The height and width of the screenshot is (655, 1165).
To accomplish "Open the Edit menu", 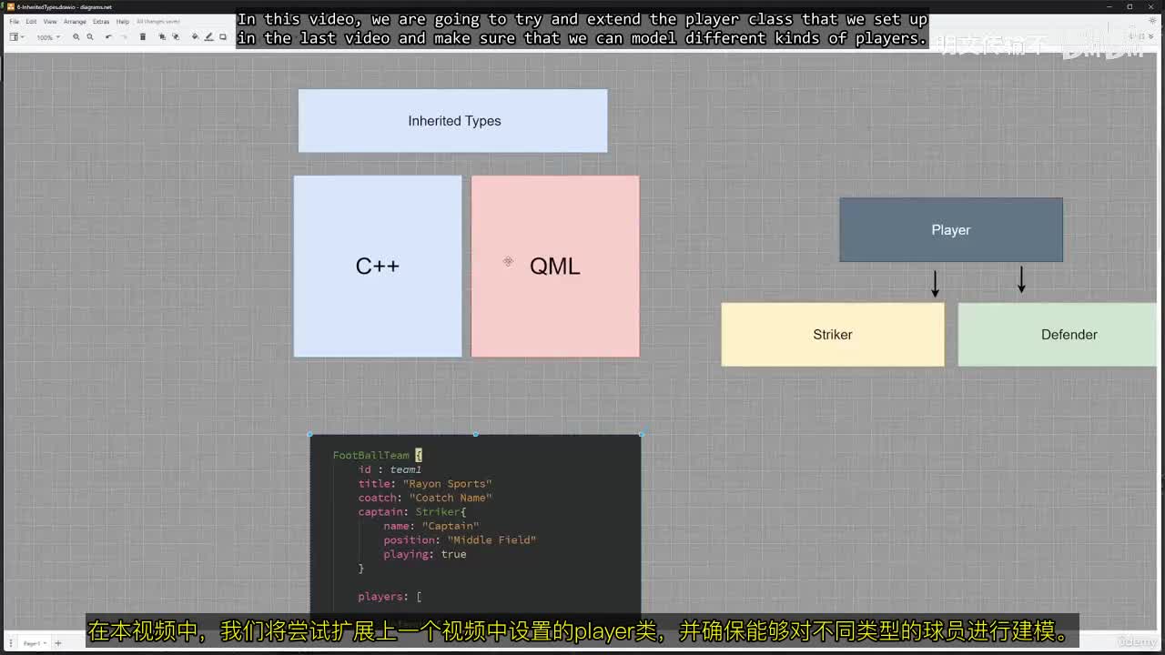I will pos(31,22).
